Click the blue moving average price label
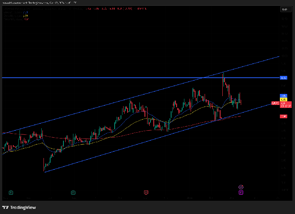 [x=284, y=96]
